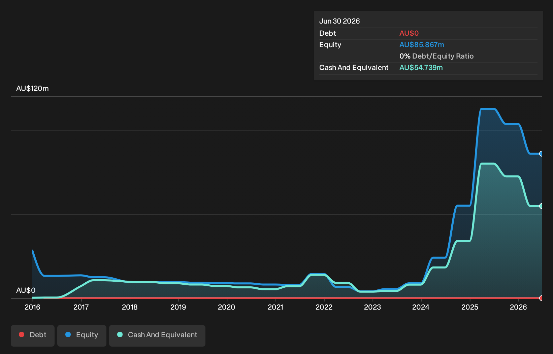Select the 2016 axis label
553x354 pixels.
coord(32,307)
